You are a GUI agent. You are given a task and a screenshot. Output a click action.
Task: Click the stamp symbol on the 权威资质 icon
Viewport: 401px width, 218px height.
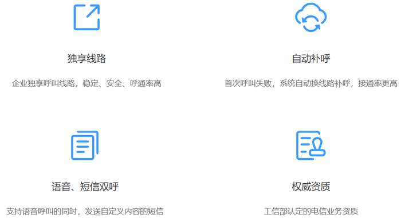[317, 147]
